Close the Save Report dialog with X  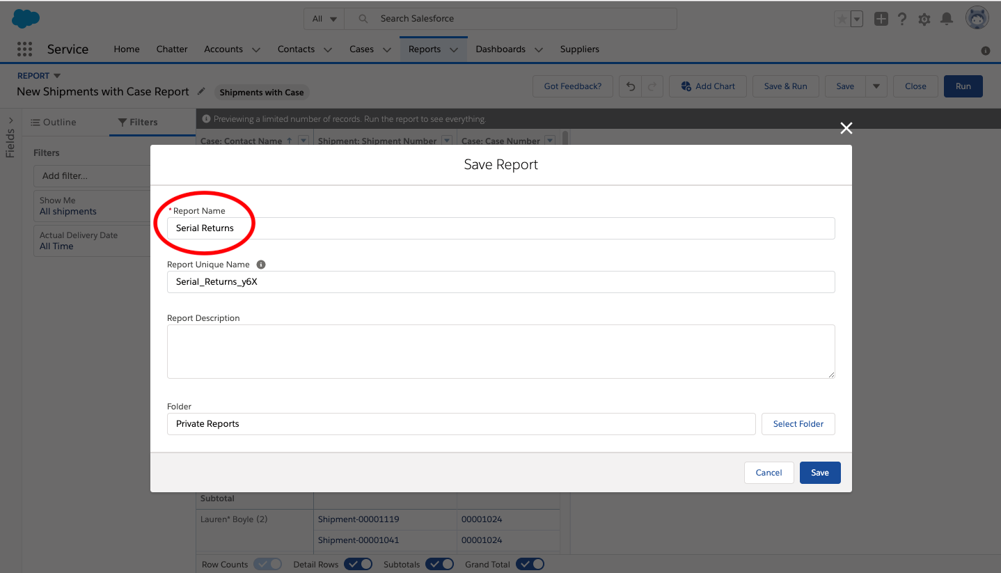[846, 128]
